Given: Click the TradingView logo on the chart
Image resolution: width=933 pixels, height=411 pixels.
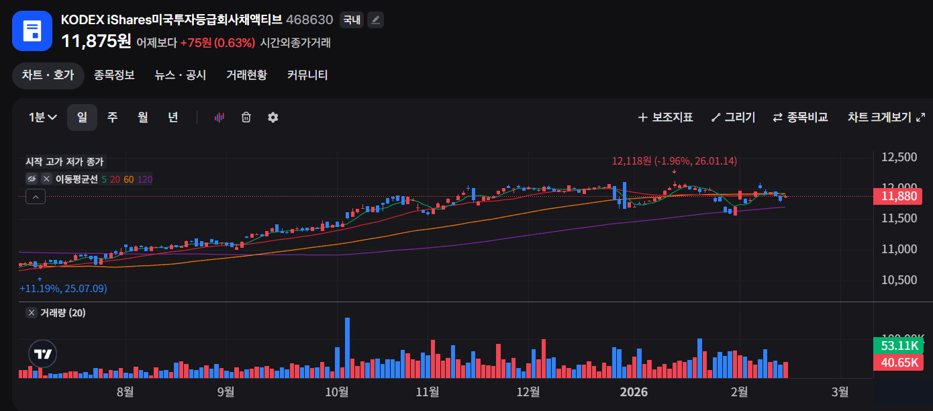Looking at the screenshot, I should 43,354.
